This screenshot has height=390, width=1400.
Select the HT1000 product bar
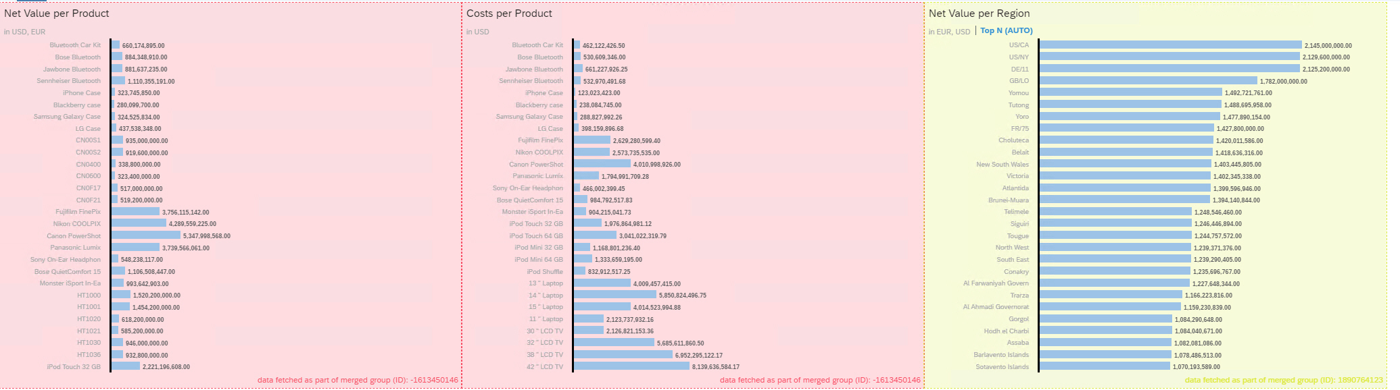121,295
